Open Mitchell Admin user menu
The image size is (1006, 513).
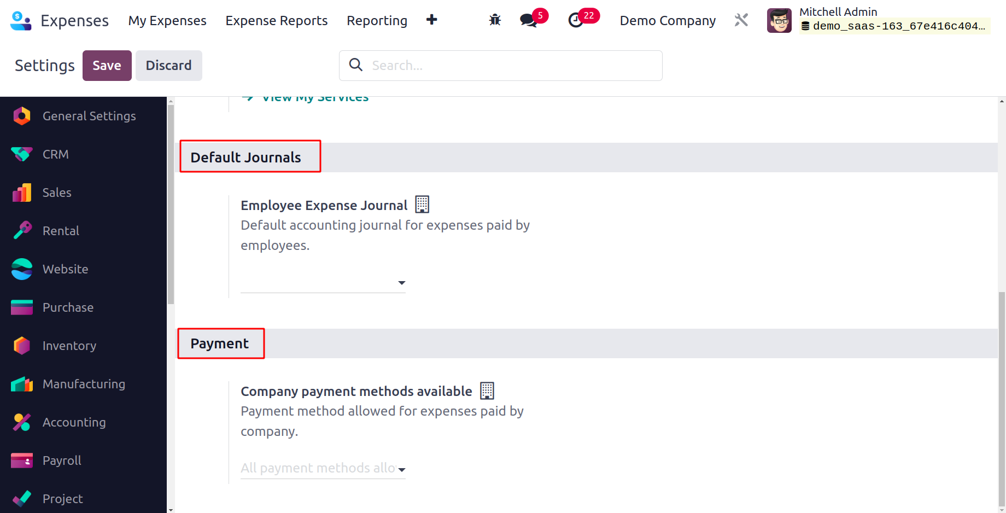tap(879, 20)
